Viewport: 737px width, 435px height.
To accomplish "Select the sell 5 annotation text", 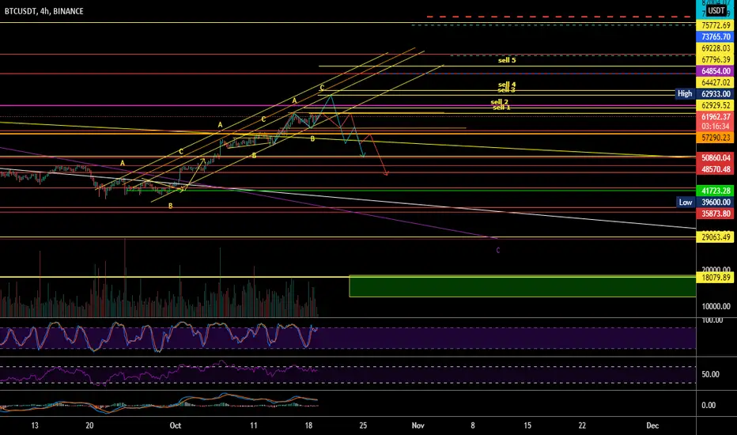I will pyautogui.click(x=507, y=60).
